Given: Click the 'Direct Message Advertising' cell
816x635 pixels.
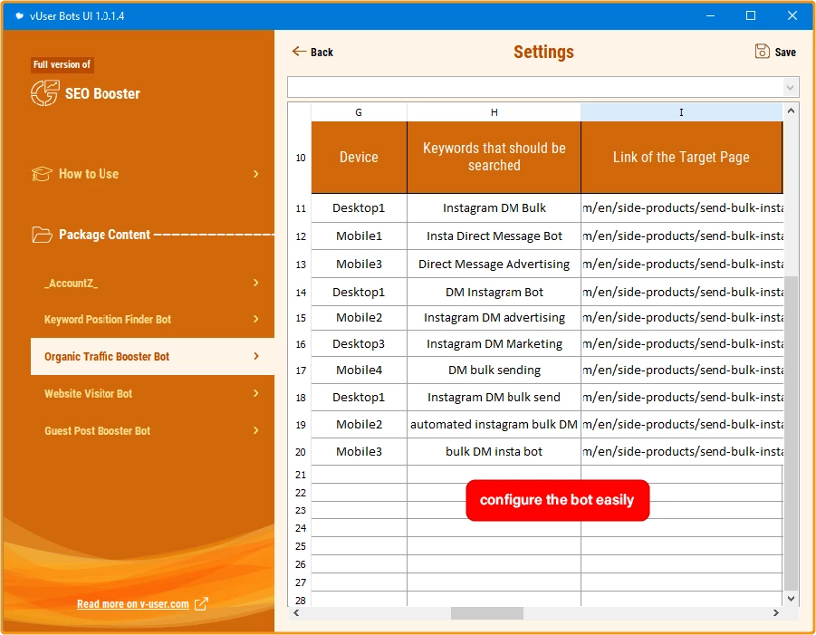Looking at the screenshot, I should pyautogui.click(x=494, y=265).
